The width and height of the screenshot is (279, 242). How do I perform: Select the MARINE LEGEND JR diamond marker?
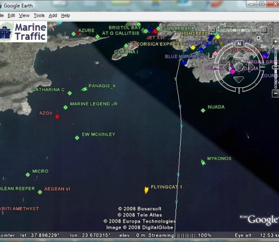(65, 107)
